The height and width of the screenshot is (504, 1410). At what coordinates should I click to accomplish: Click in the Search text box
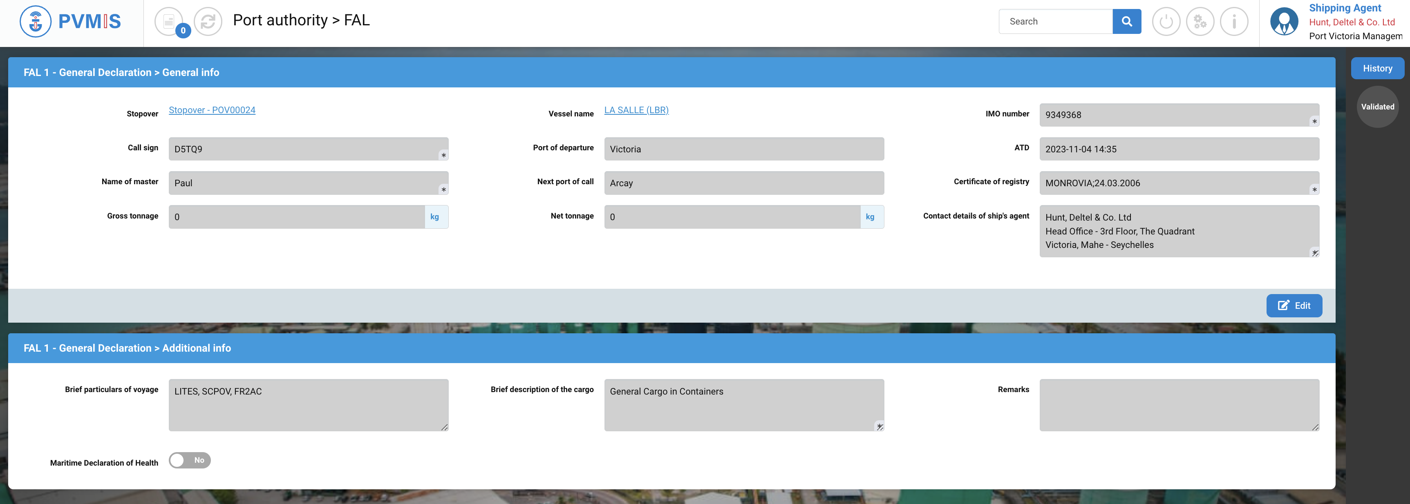(1055, 21)
